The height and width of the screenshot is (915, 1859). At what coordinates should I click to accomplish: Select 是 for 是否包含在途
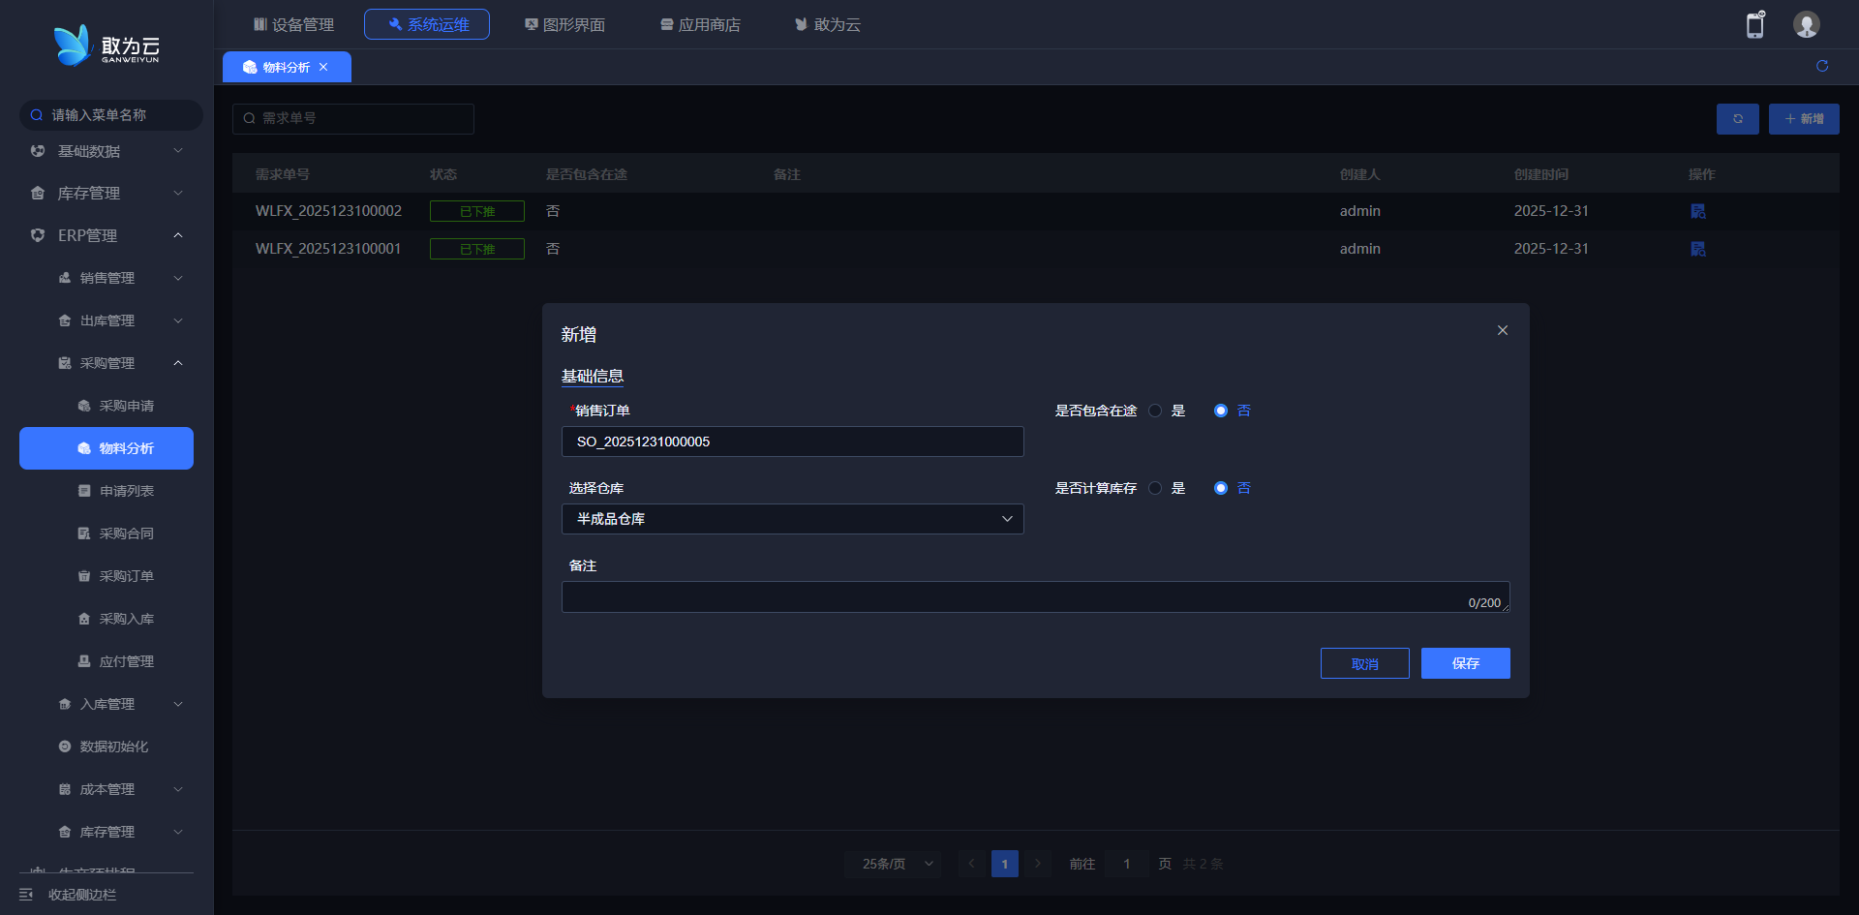click(1155, 411)
